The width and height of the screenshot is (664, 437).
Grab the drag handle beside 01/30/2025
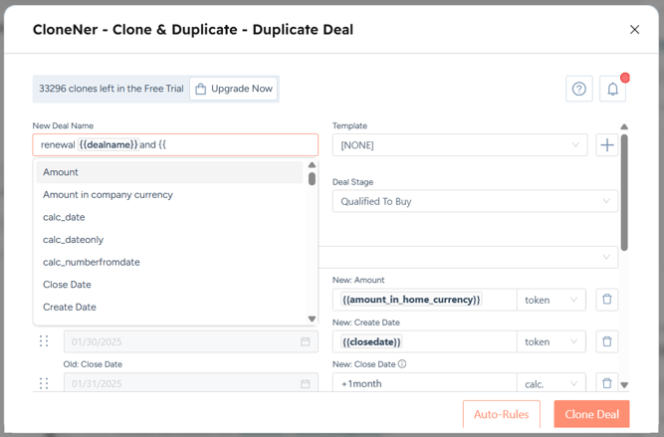click(44, 341)
